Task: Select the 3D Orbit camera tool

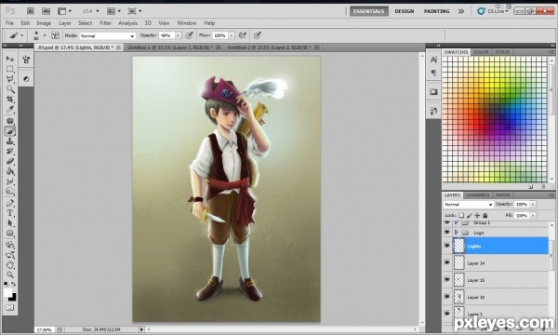Action: pos(10,255)
